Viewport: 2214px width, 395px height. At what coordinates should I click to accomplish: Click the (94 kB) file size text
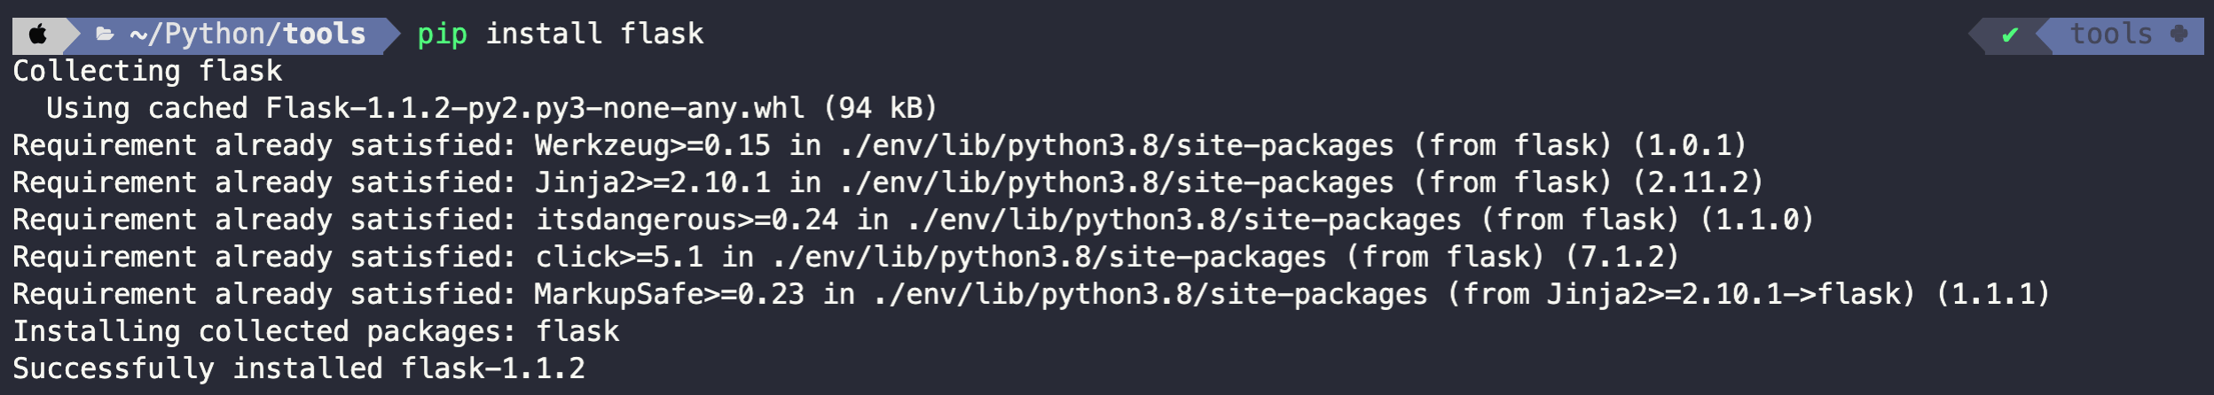point(880,108)
